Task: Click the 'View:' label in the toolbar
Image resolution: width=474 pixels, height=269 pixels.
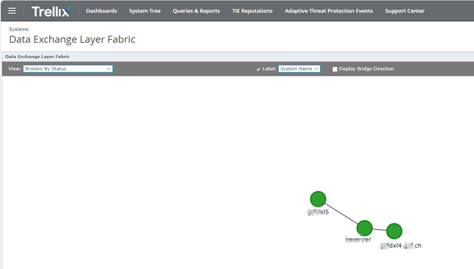Action: pyautogui.click(x=15, y=69)
